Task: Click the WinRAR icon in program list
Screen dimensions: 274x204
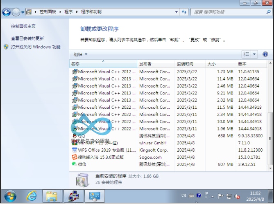Action: point(75,143)
